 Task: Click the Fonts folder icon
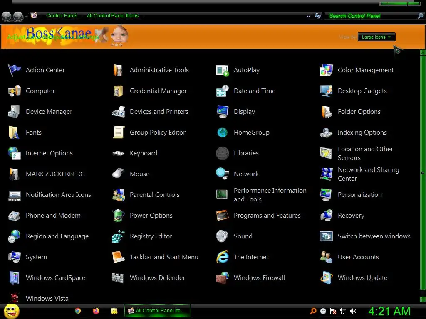tap(14, 133)
